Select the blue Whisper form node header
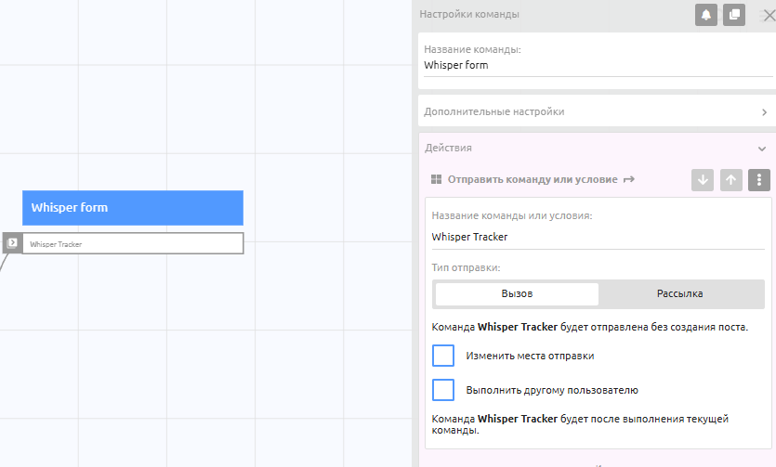The image size is (776, 467). (133, 208)
